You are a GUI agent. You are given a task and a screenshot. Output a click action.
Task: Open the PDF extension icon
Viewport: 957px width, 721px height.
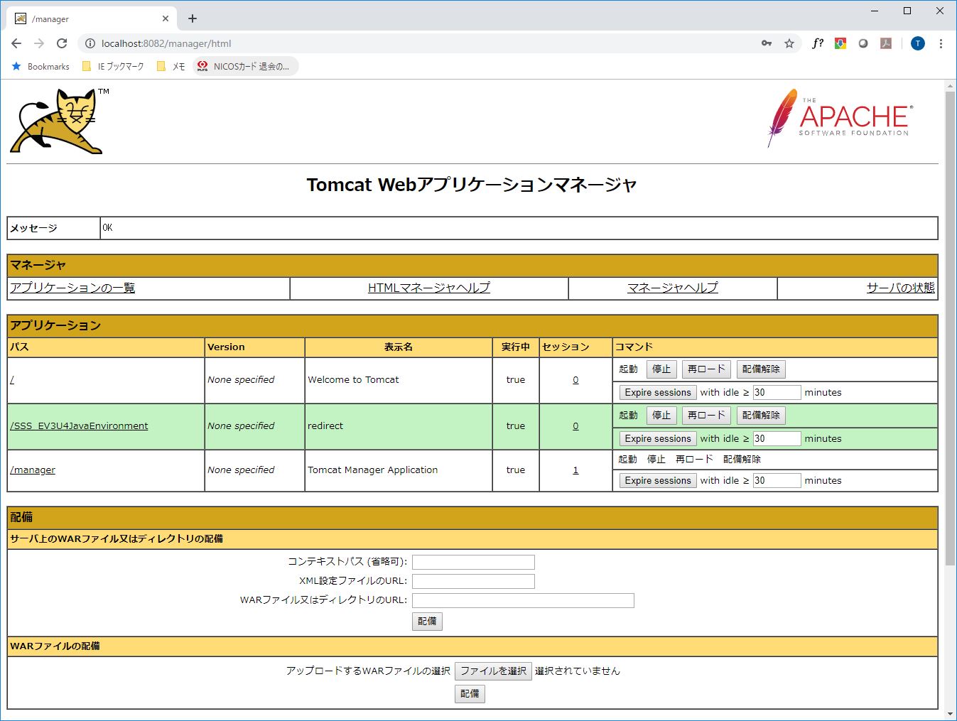tap(886, 43)
